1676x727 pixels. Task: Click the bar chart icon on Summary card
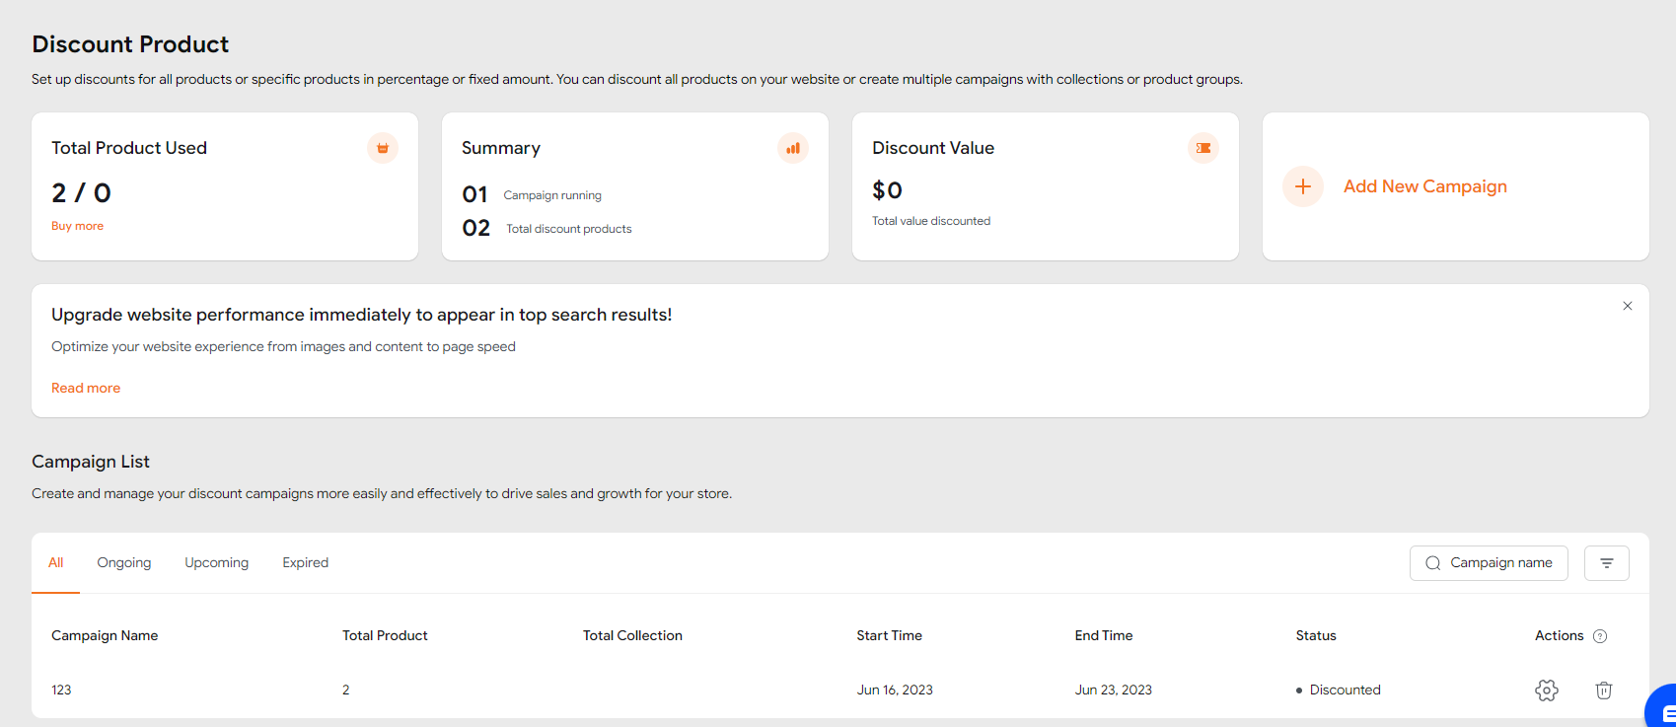tap(793, 148)
